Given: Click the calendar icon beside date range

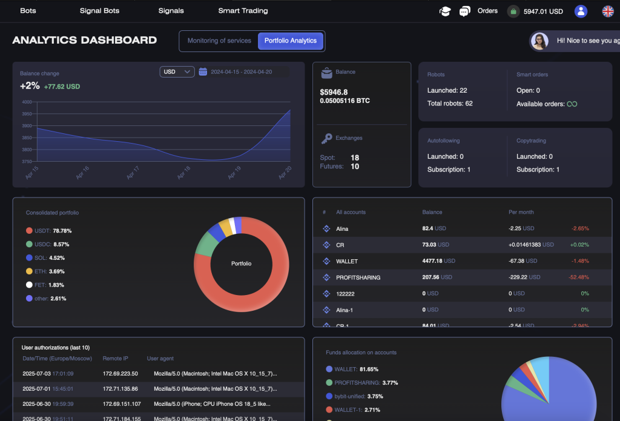Looking at the screenshot, I should [203, 71].
